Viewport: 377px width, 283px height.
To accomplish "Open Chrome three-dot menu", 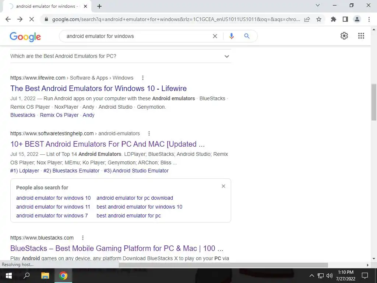I will tap(369, 19).
